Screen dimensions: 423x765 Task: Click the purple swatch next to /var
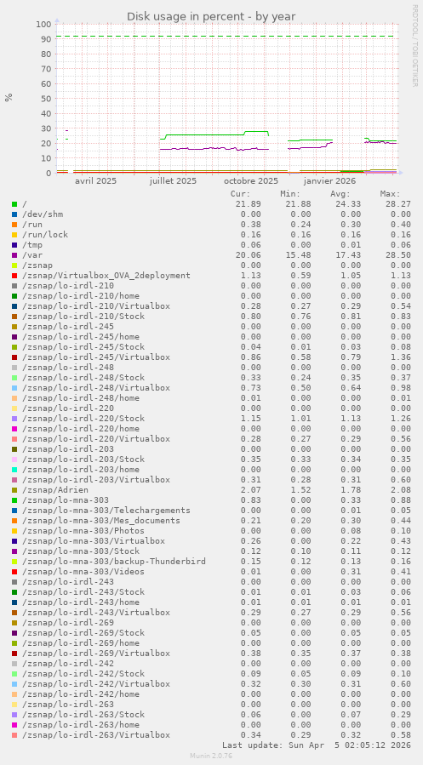tap(14, 255)
